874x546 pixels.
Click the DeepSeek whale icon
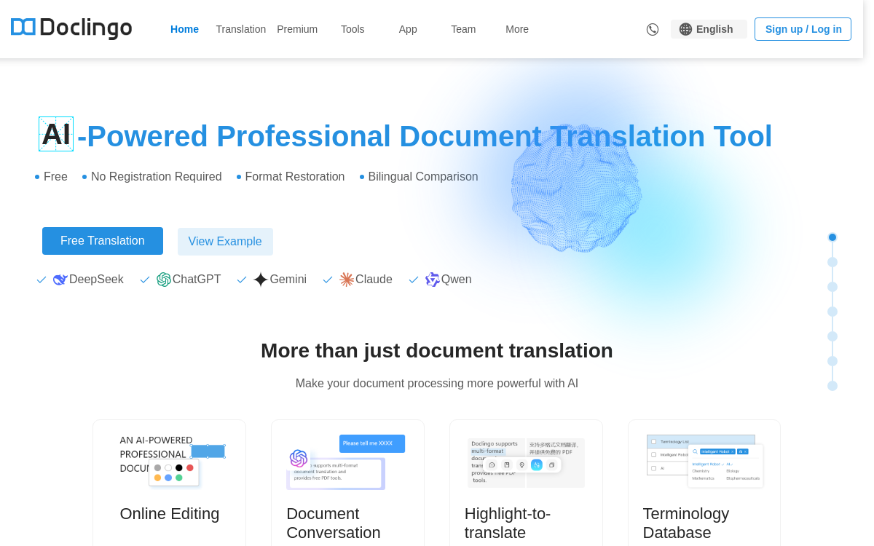(60, 280)
